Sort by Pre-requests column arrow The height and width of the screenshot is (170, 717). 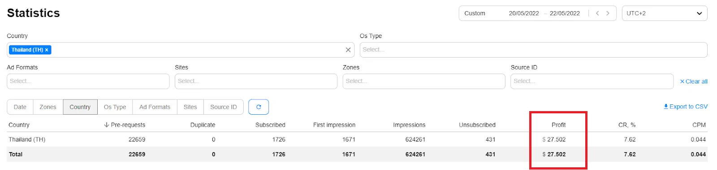click(107, 125)
